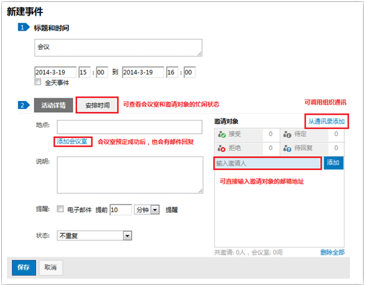Image resolution: width=365 pixels, height=286 pixels.
Task: Switch to the 安排时间 tab
Action: (97, 105)
